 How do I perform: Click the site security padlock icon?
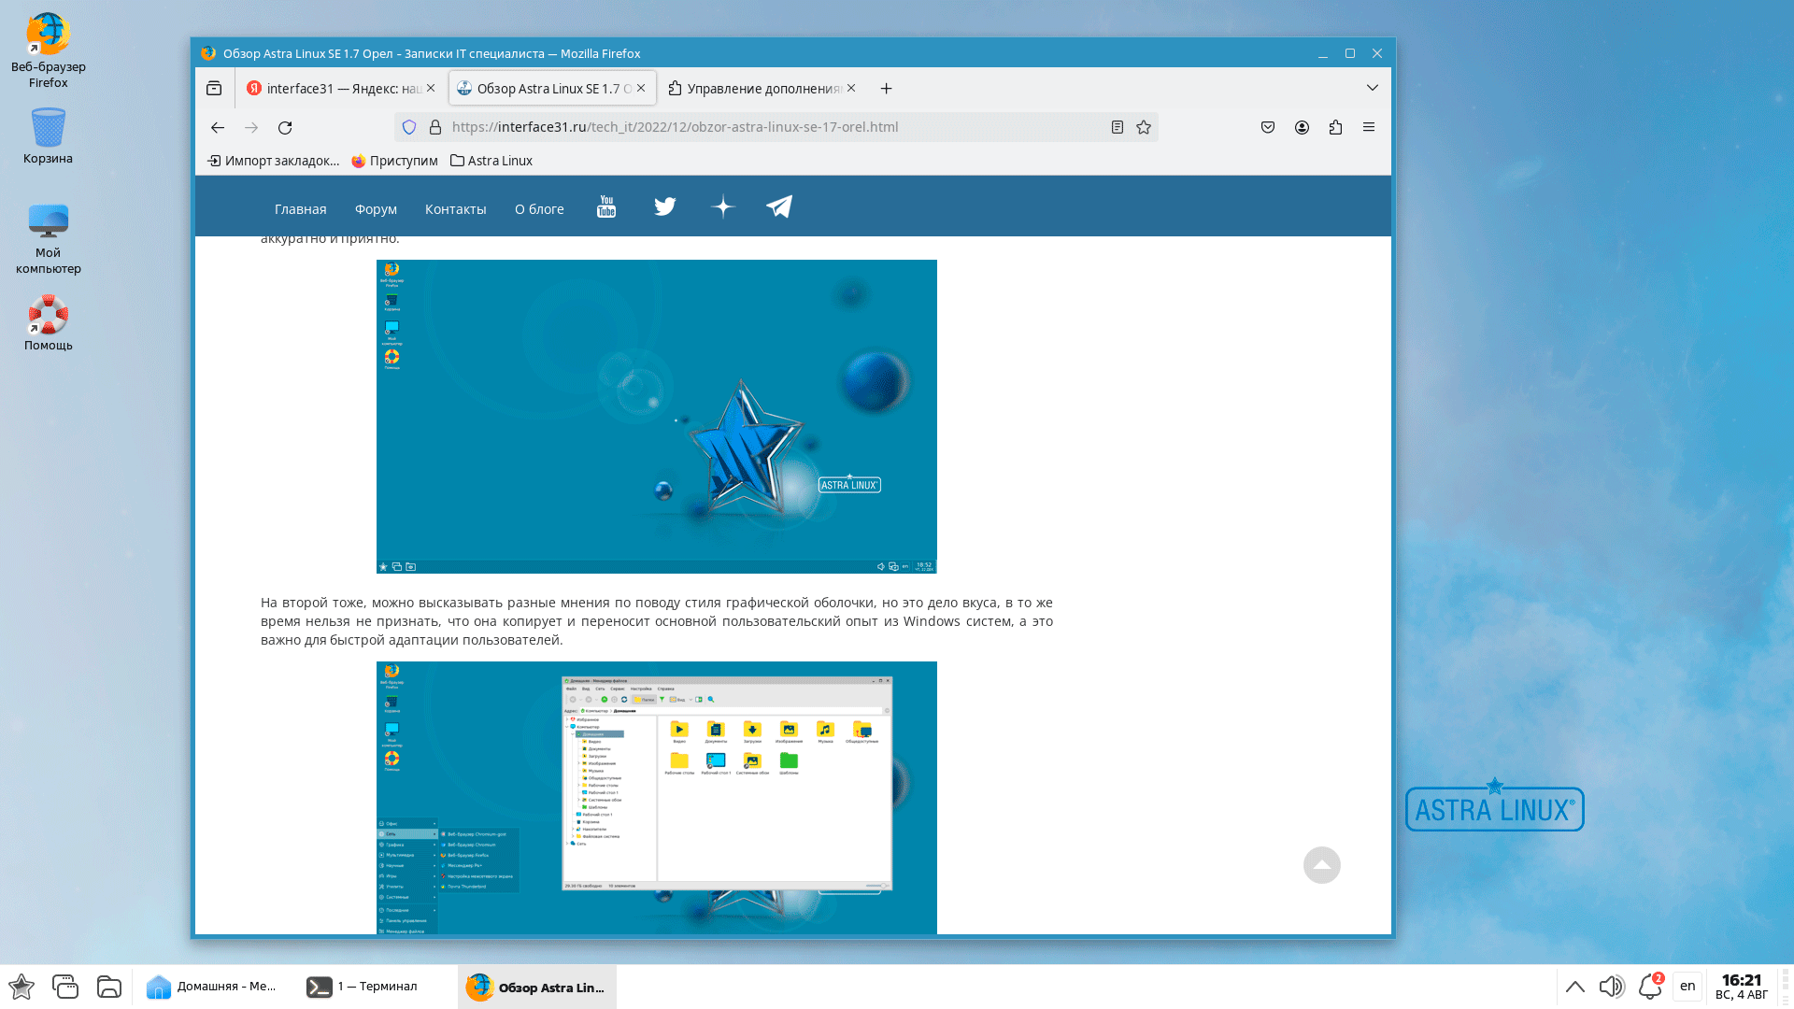tap(434, 127)
